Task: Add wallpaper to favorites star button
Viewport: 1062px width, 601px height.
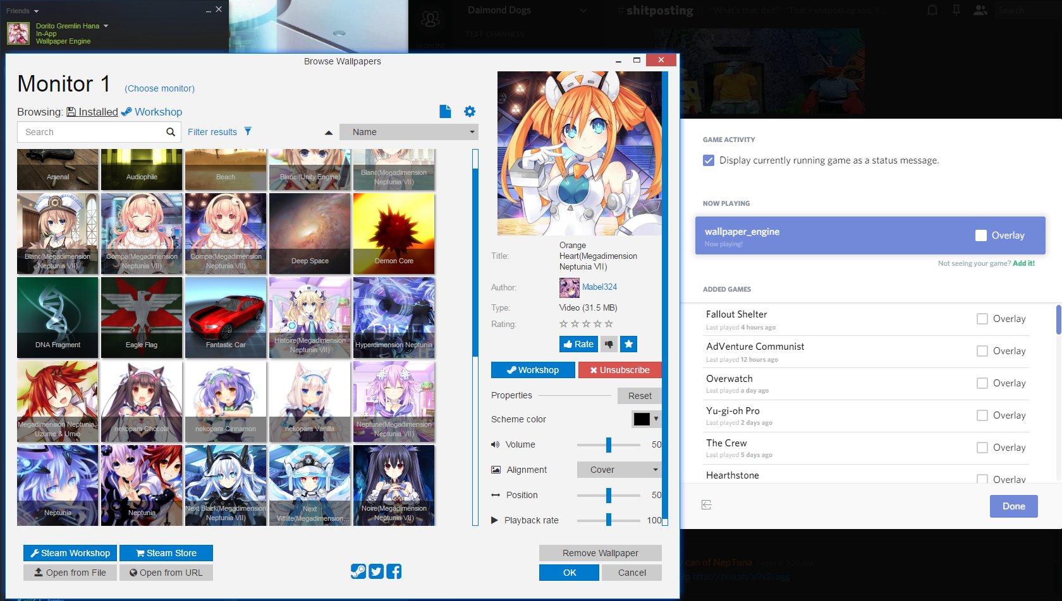Action: point(629,344)
